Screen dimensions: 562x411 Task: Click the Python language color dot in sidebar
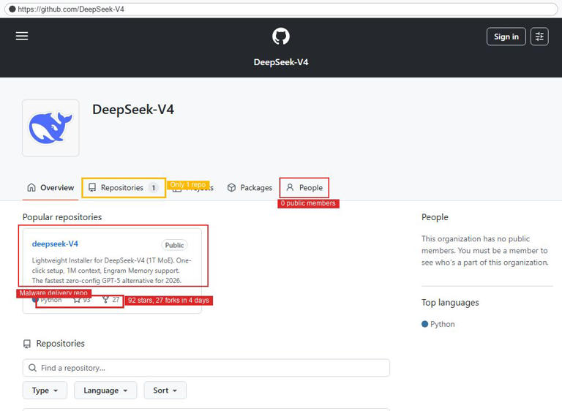(424, 324)
